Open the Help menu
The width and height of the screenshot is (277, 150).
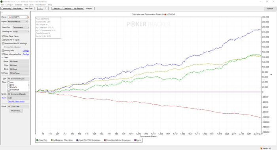coord(50,5)
